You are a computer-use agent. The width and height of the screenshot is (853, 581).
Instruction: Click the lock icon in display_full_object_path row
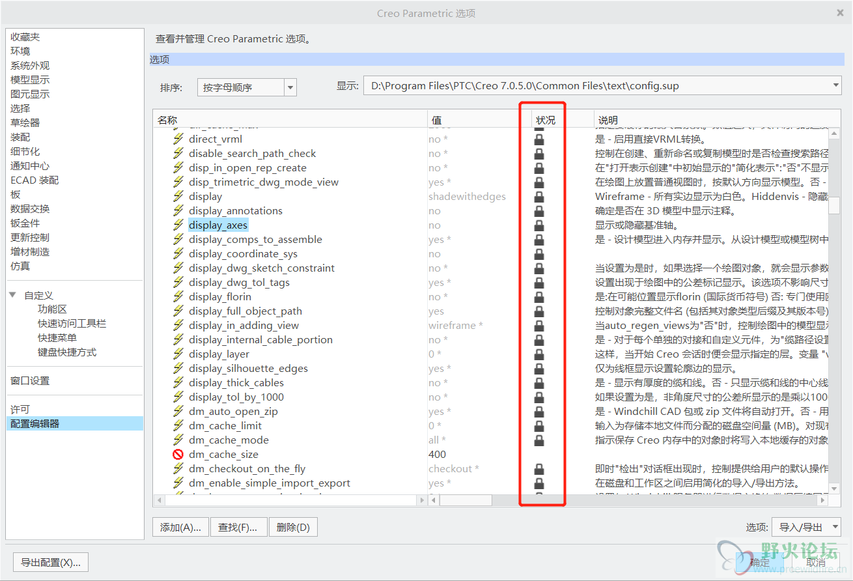(x=539, y=311)
